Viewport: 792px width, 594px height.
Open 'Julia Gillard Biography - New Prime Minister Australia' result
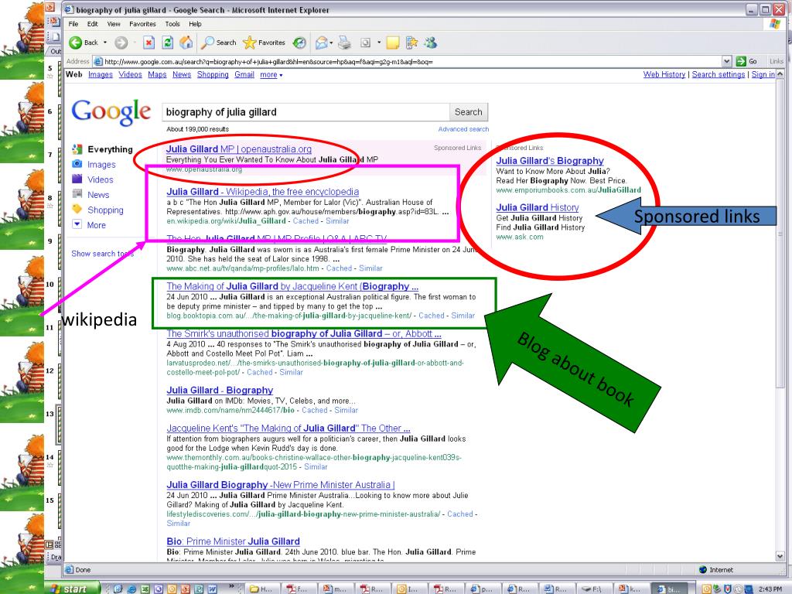(x=280, y=485)
